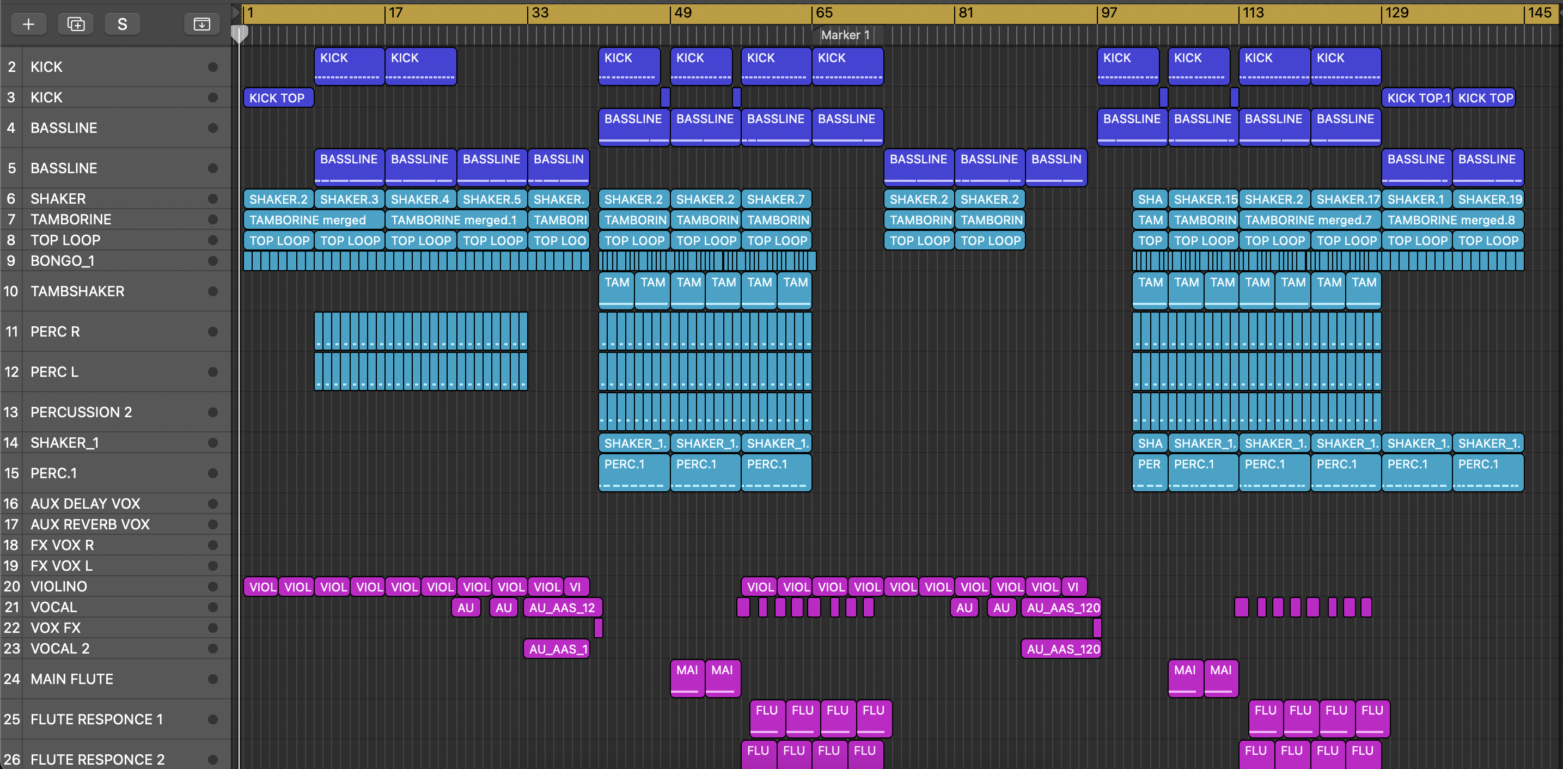Viewport: 1563px width, 769px height.
Task: Select the BONGO_1 track header
Action: coord(63,260)
